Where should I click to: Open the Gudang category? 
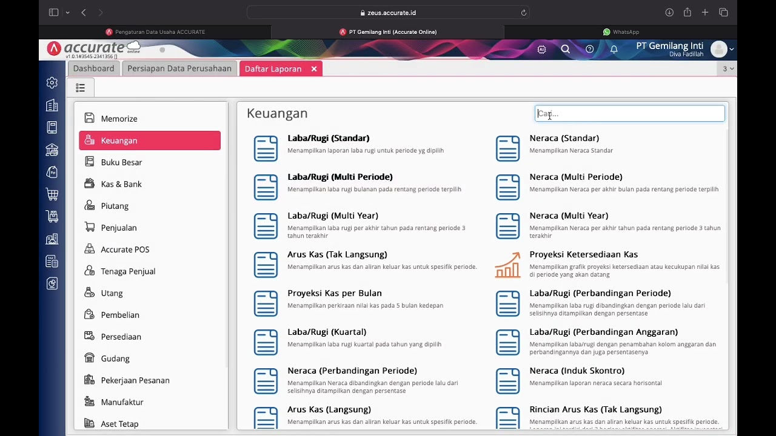click(150, 358)
